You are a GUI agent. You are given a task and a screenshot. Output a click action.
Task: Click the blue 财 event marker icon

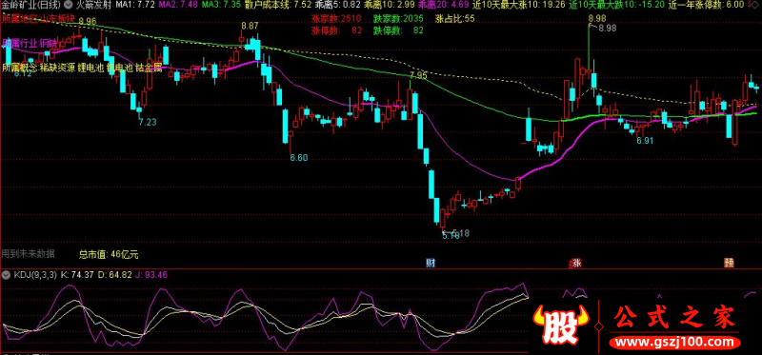[431, 263]
